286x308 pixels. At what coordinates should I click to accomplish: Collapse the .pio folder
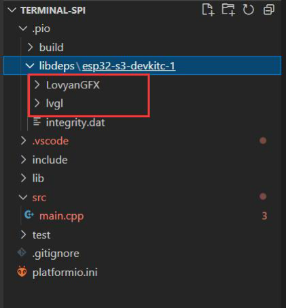point(35,29)
